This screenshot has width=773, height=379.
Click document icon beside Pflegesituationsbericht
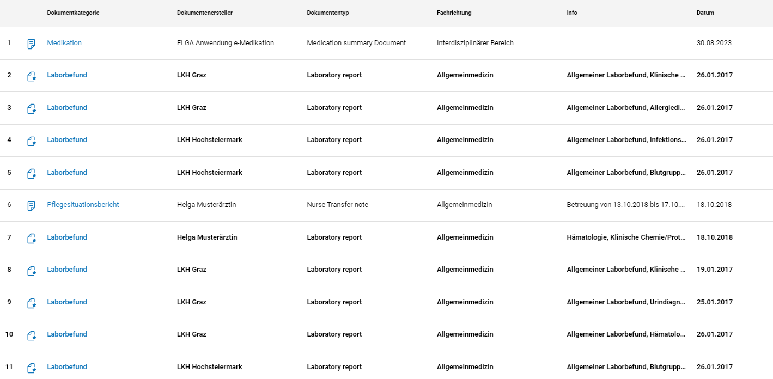(x=32, y=206)
